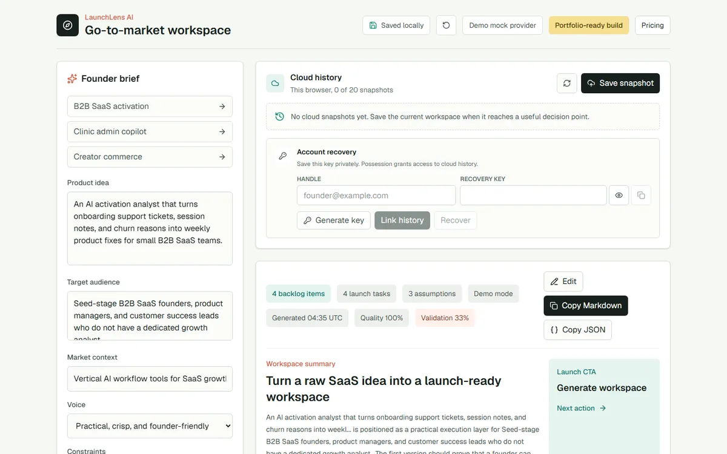
Task: Click the Demo mode chip
Action: coord(493,294)
